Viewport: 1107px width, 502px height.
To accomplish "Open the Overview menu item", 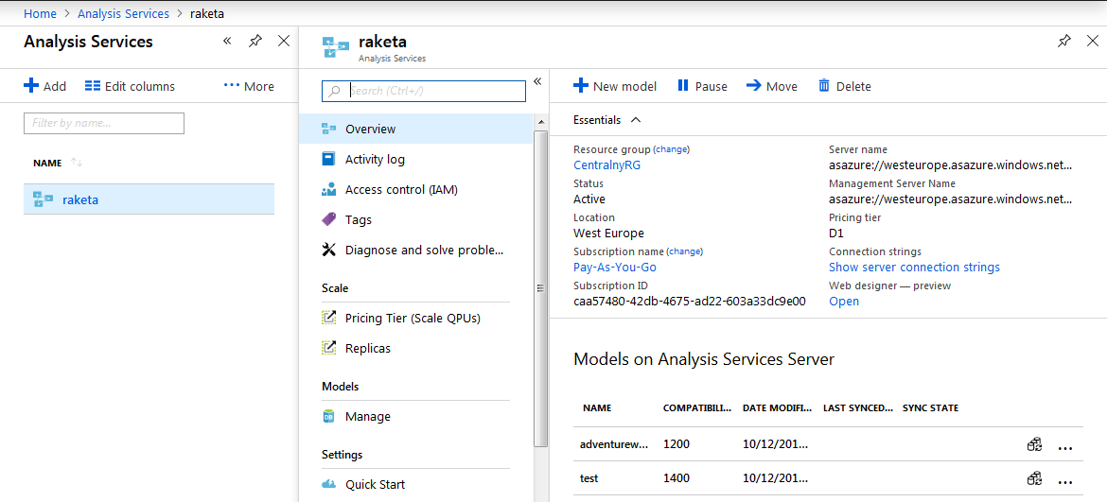I will pos(415,129).
